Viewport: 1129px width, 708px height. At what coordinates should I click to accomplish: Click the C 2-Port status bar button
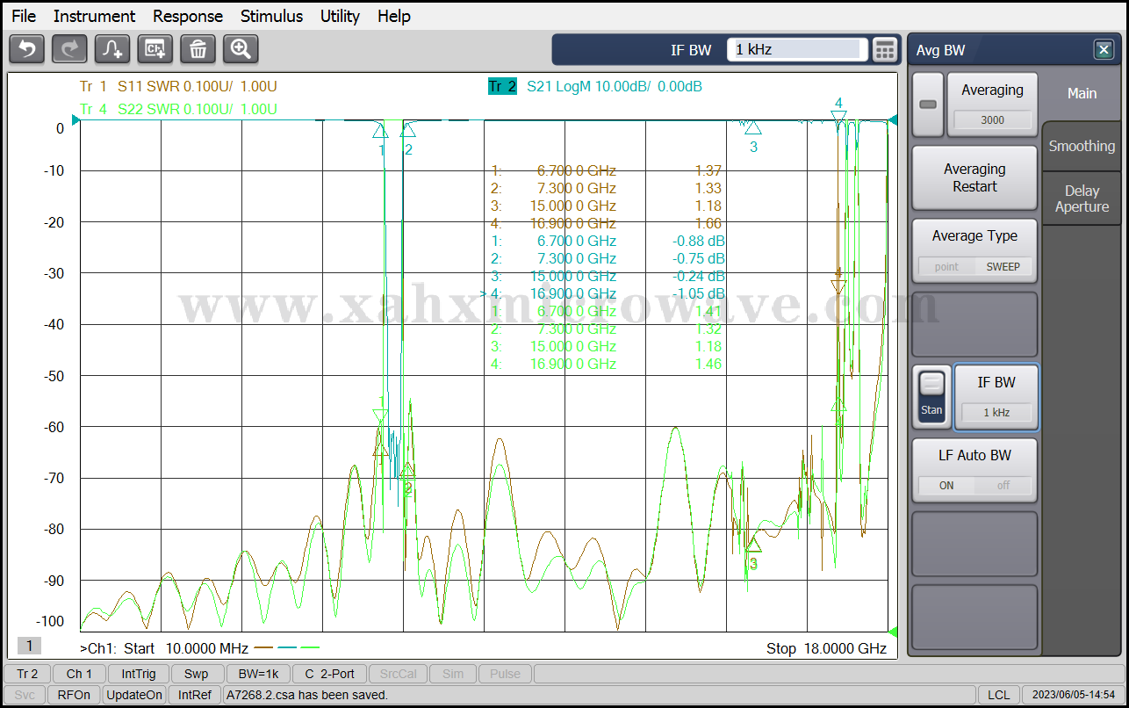[x=330, y=674]
